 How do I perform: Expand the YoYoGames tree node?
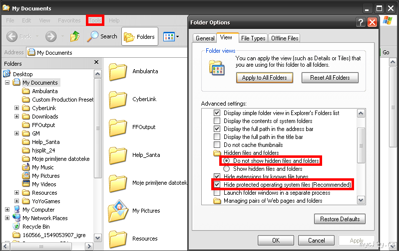16,201
